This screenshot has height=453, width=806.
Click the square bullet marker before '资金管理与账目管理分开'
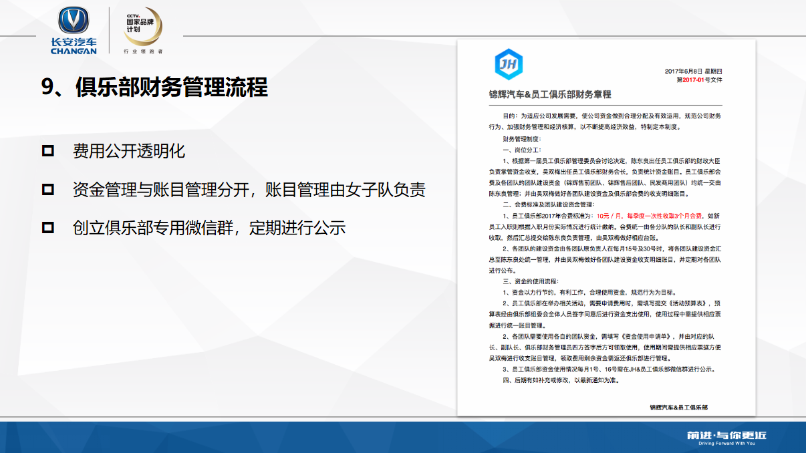[x=48, y=189]
